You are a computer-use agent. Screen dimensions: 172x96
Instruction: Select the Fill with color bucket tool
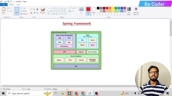coord(34,9)
